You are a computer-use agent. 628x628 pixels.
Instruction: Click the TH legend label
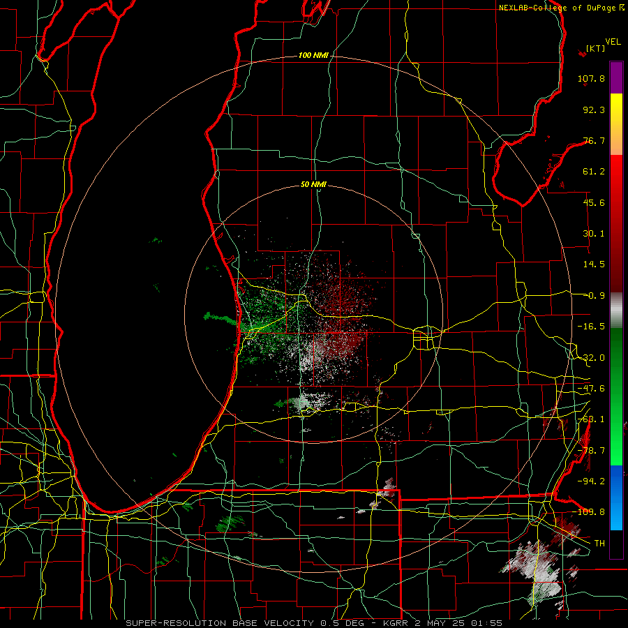tap(599, 544)
